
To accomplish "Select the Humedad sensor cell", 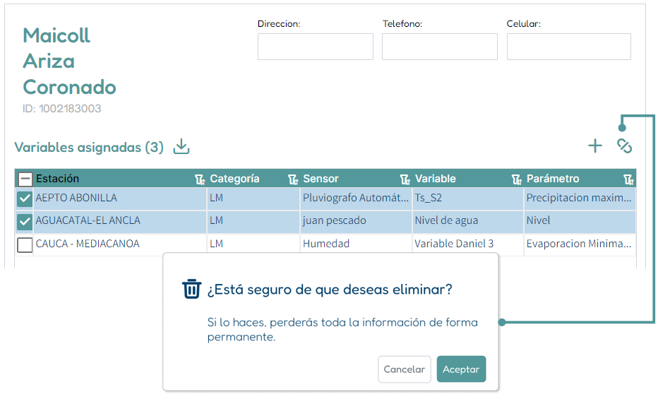I will pyautogui.click(x=356, y=244).
